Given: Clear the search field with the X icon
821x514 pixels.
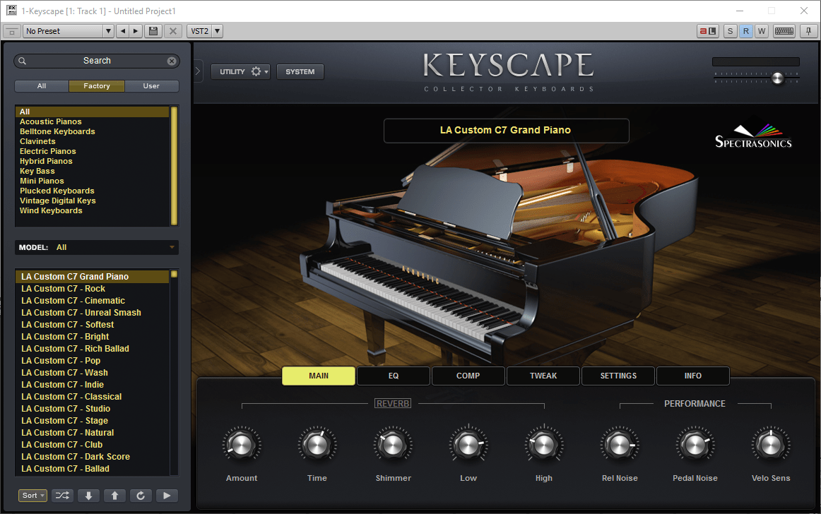Looking at the screenshot, I should point(171,61).
